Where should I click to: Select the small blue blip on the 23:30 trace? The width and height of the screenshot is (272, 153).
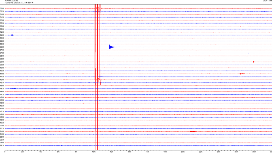62,146
